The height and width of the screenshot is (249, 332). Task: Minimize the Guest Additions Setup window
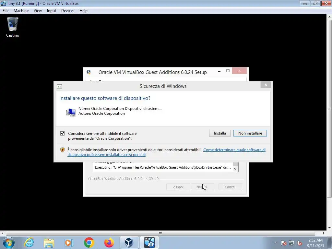tap(219, 72)
